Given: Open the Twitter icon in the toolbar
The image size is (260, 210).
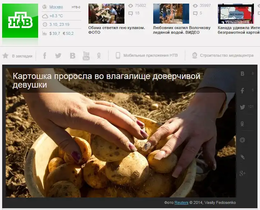Looking at the screenshot, I should [x=58, y=56].
